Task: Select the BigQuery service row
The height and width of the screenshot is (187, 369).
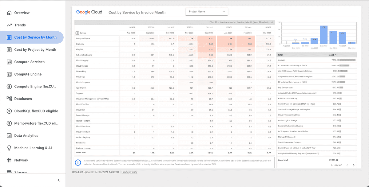Action: [x=174, y=44]
